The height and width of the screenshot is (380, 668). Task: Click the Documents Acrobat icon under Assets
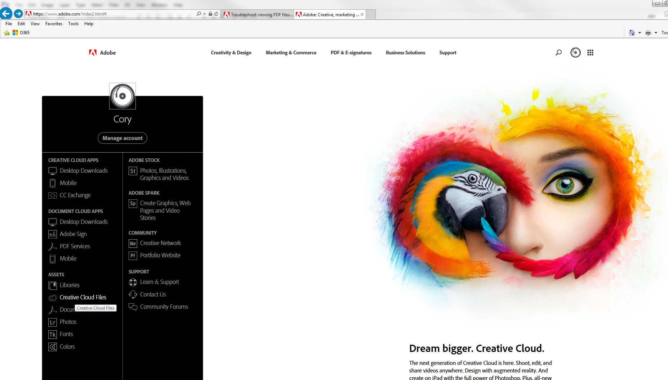coord(53,310)
